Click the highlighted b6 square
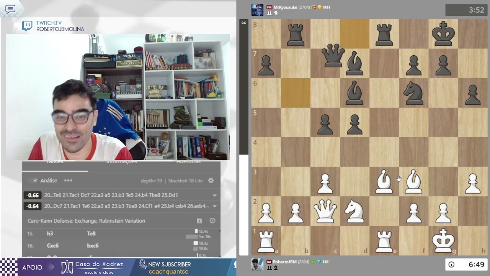This screenshot has width=490, height=276. tap(296, 93)
